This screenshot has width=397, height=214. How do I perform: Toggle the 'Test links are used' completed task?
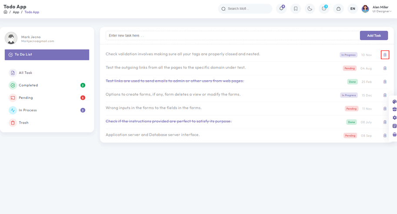pyautogui.click(x=174, y=81)
